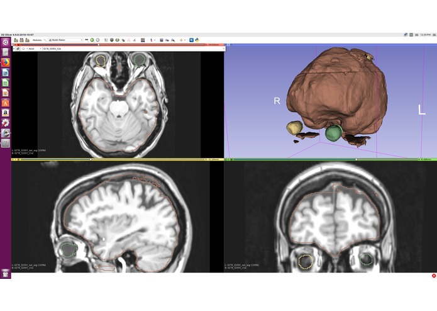Viewport: 437px width, 311px height.
Task: Click the Save Data toolbar icon
Action: coord(27,40)
